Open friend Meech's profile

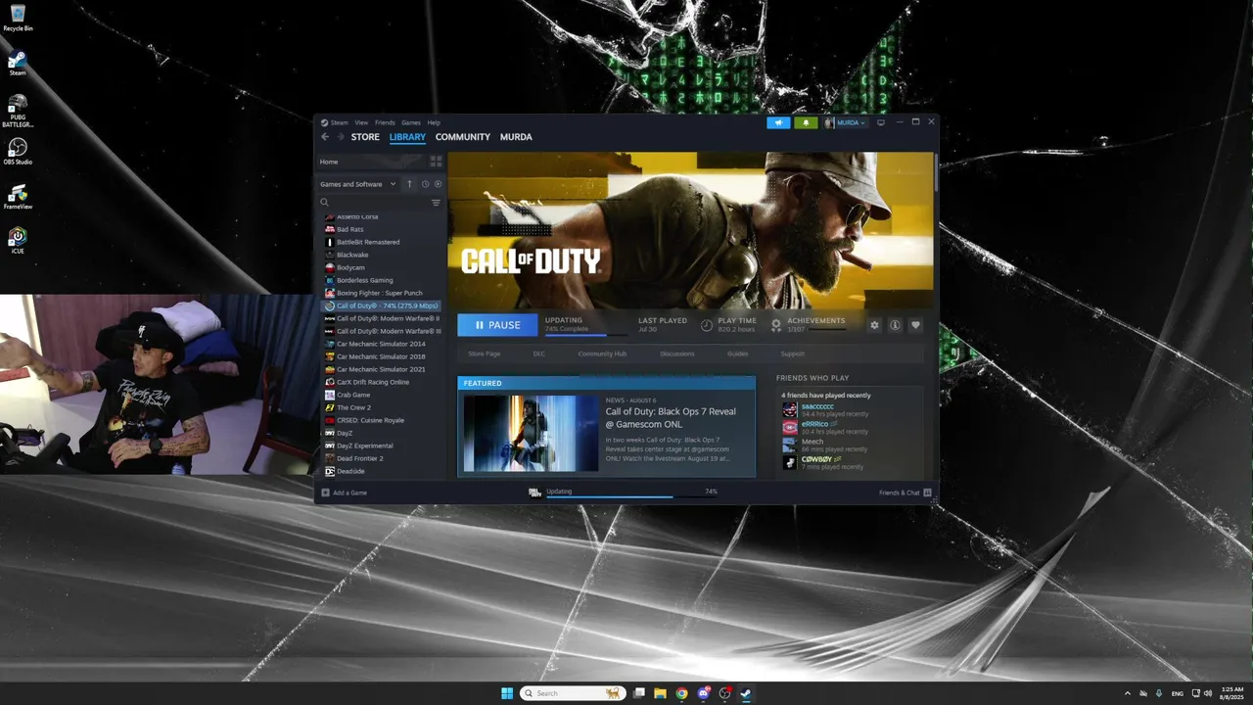coord(812,442)
